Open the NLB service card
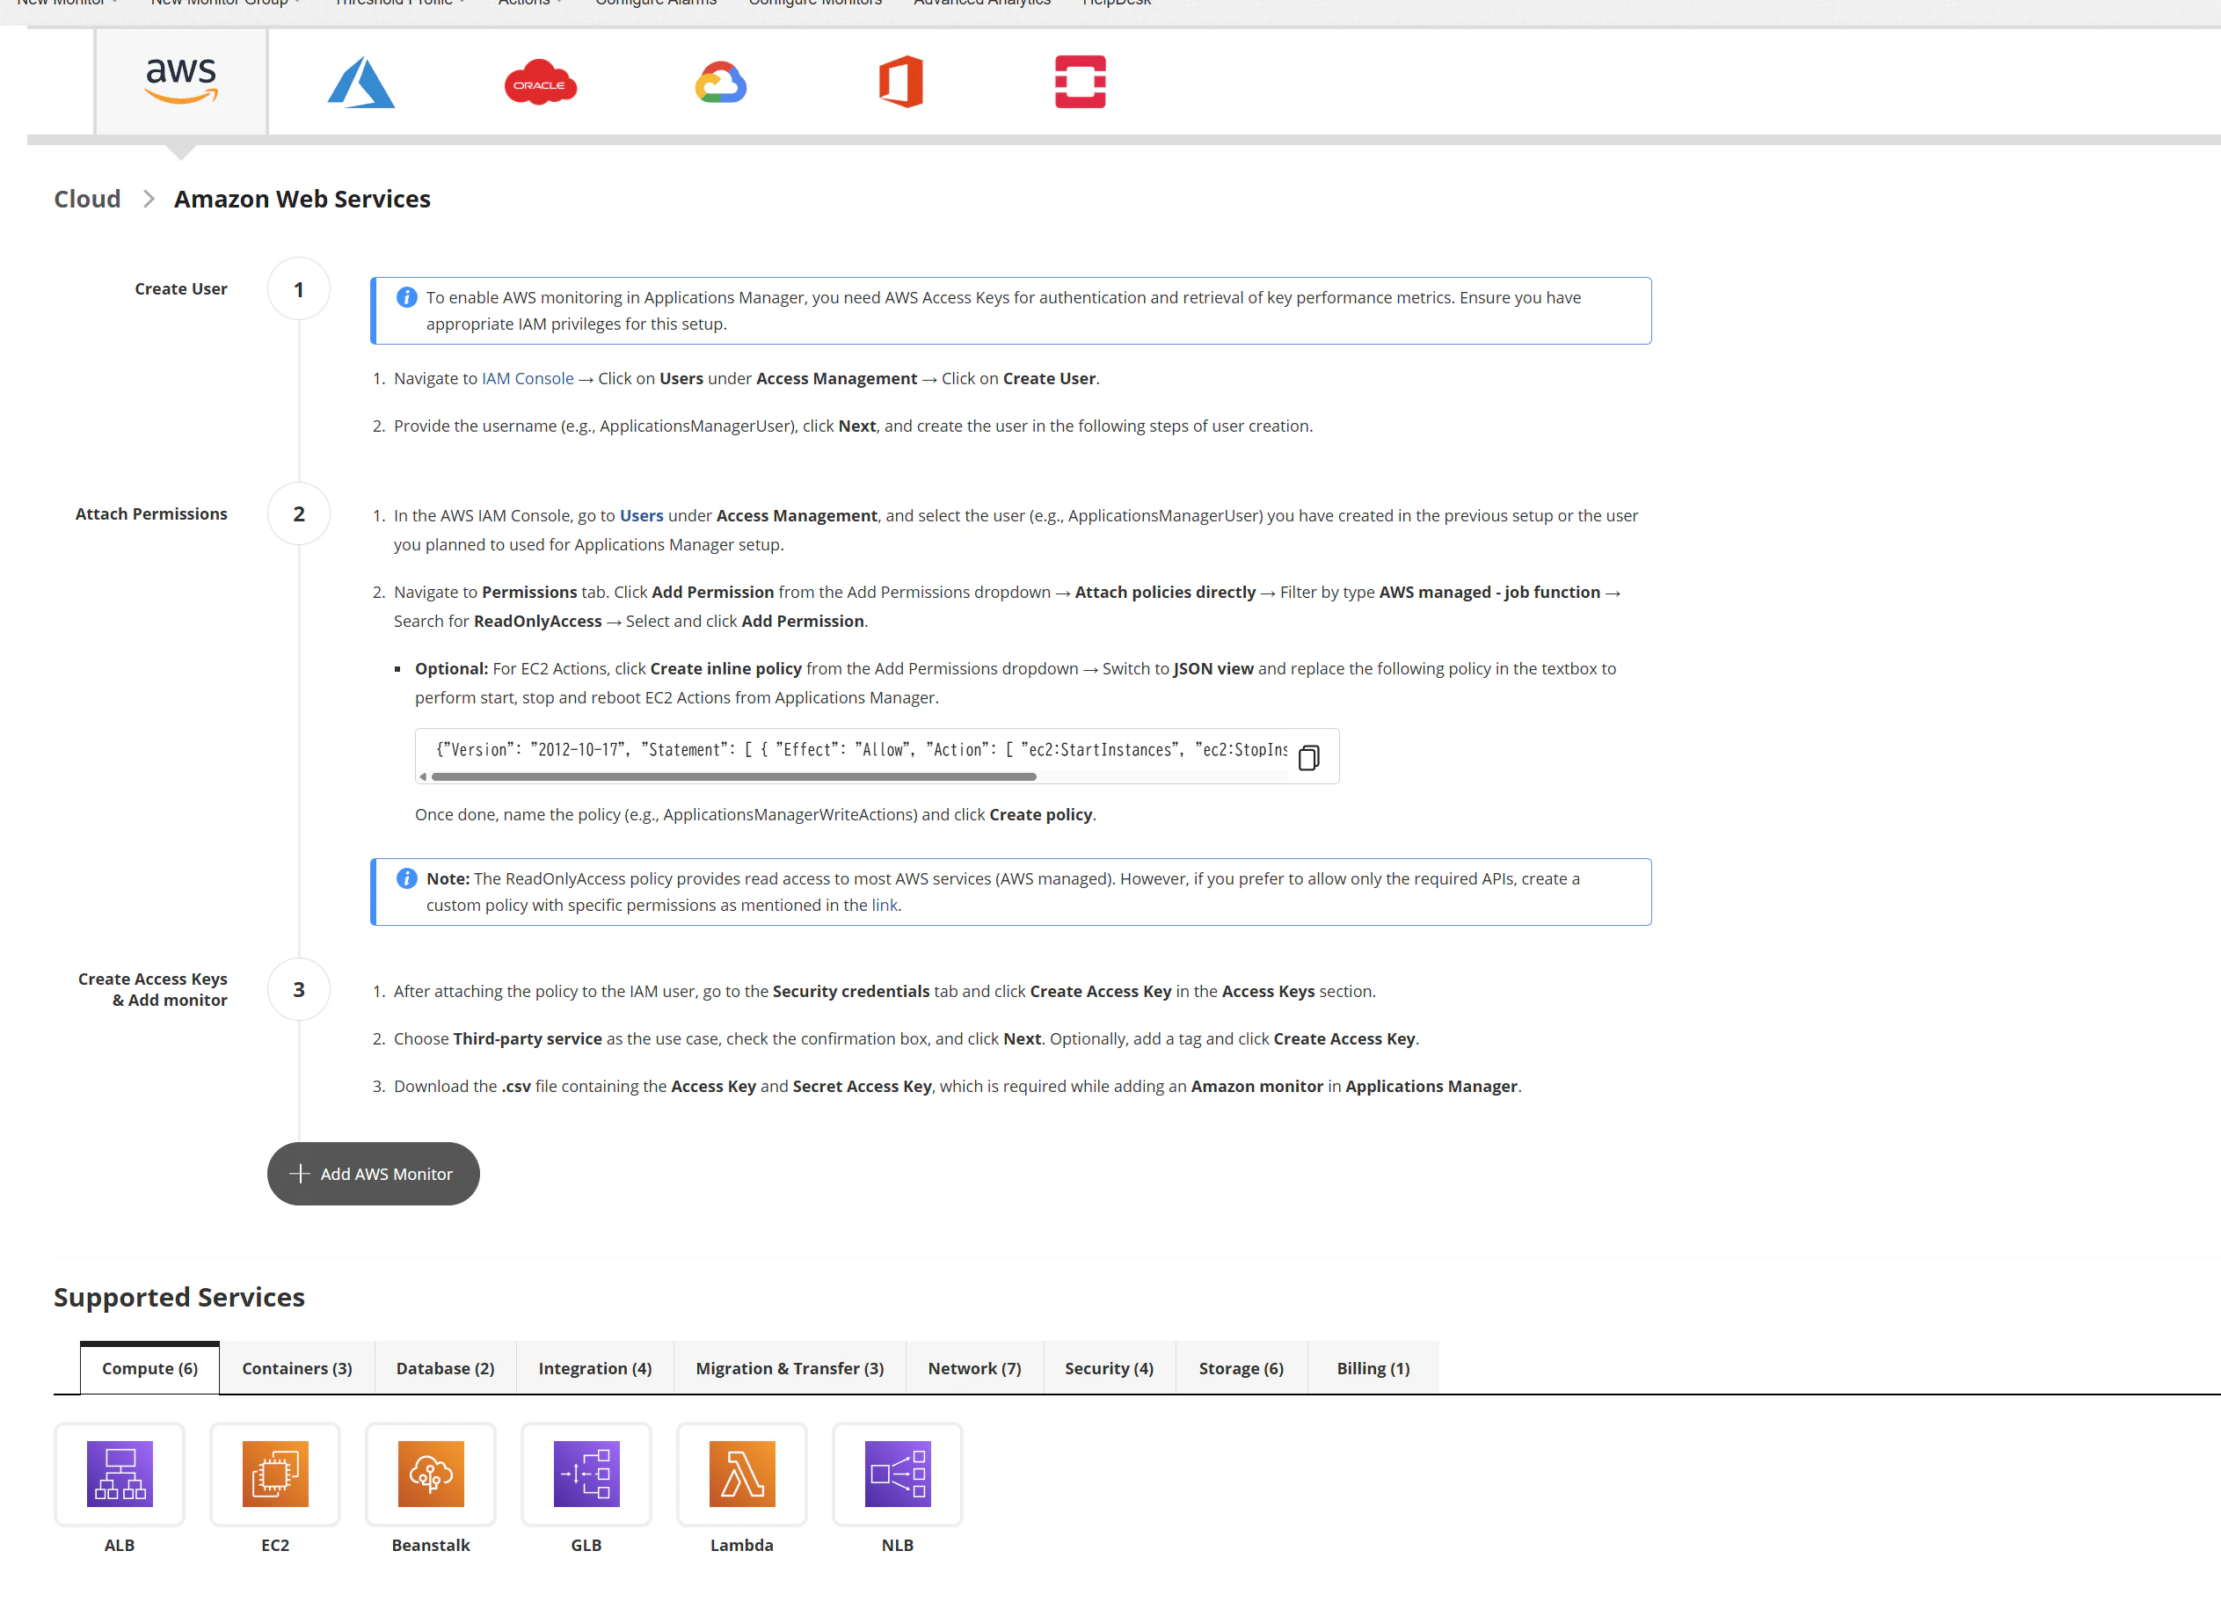 [898, 1474]
